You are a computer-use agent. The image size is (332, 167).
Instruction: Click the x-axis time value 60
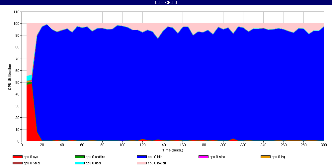(82, 145)
